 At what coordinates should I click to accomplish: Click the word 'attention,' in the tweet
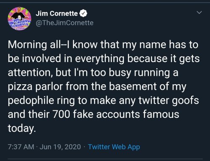(31, 73)
